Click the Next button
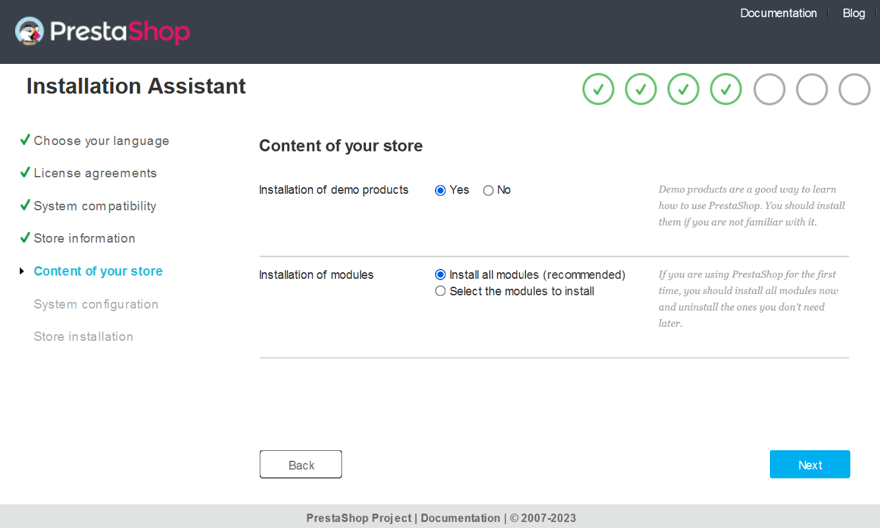This screenshot has height=528, width=880. [810, 465]
